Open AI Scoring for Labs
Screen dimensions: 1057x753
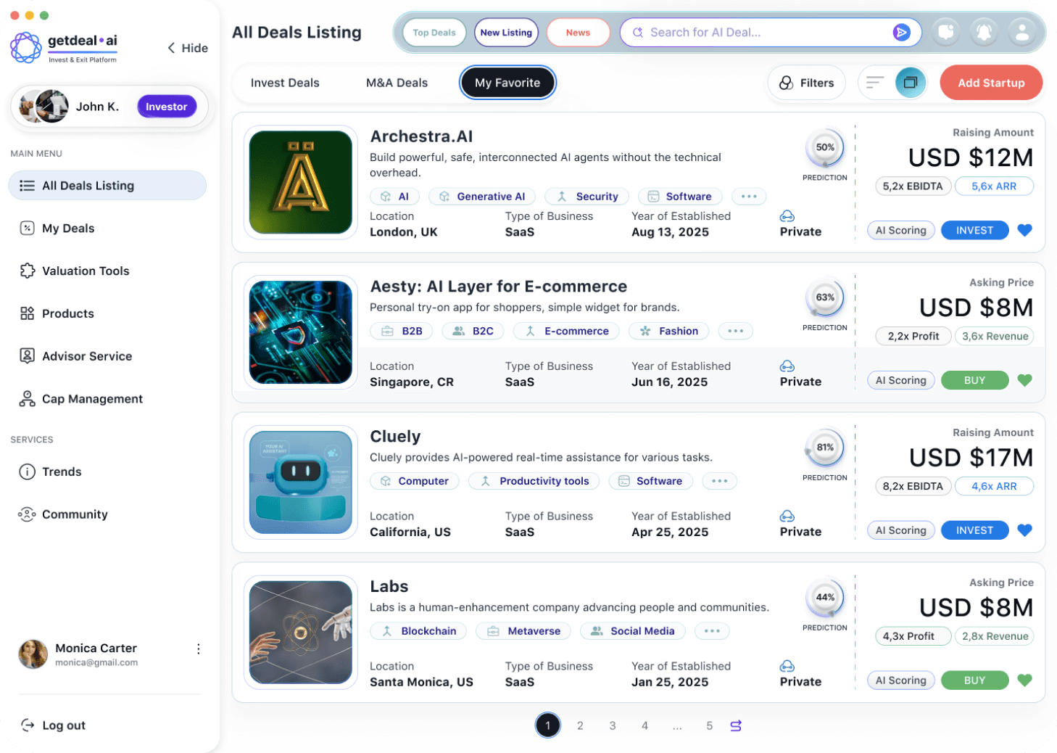901,680
